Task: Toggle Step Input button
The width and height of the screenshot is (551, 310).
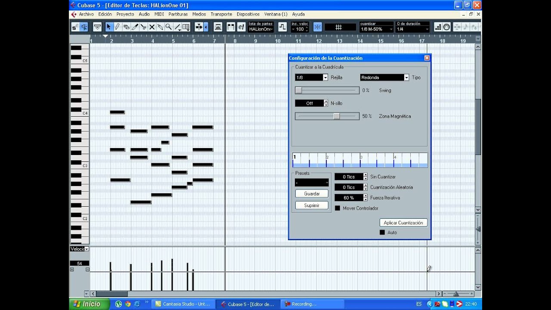Action: click(438, 27)
